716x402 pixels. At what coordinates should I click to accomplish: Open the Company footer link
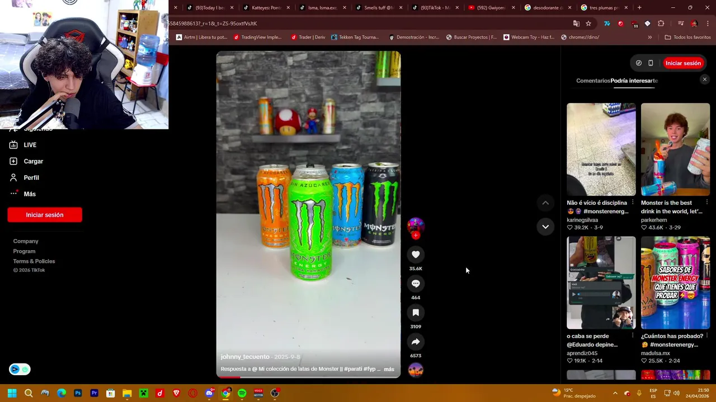[x=26, y=241]
